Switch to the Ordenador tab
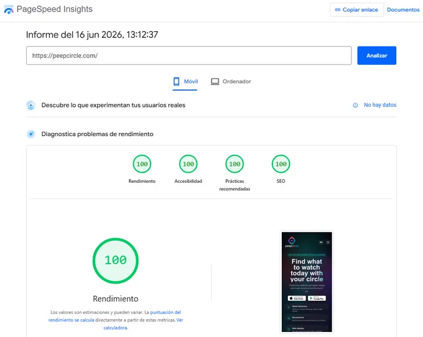Viewport: 423px width, 337px height. [x=231, y=81]
